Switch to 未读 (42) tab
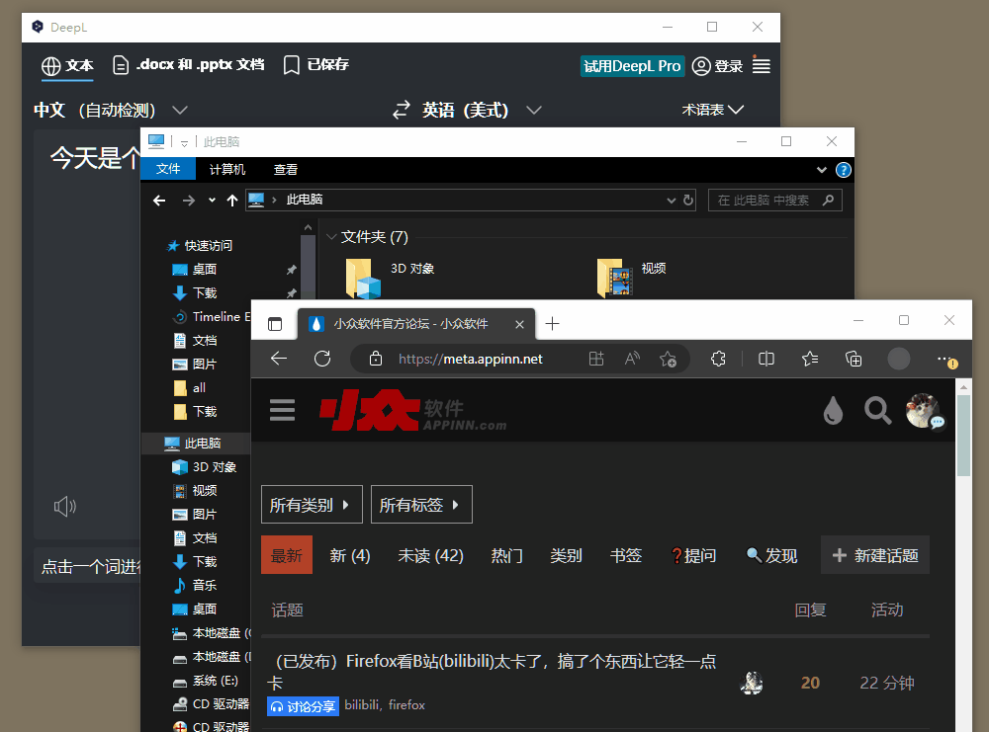 coord(430,556)
